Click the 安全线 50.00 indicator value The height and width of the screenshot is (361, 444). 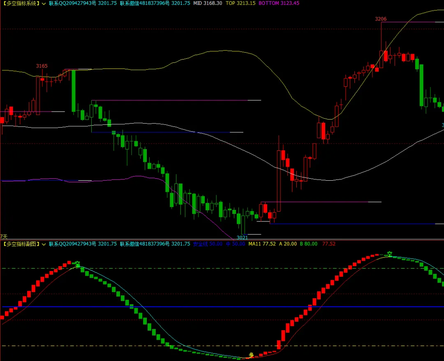208,244
